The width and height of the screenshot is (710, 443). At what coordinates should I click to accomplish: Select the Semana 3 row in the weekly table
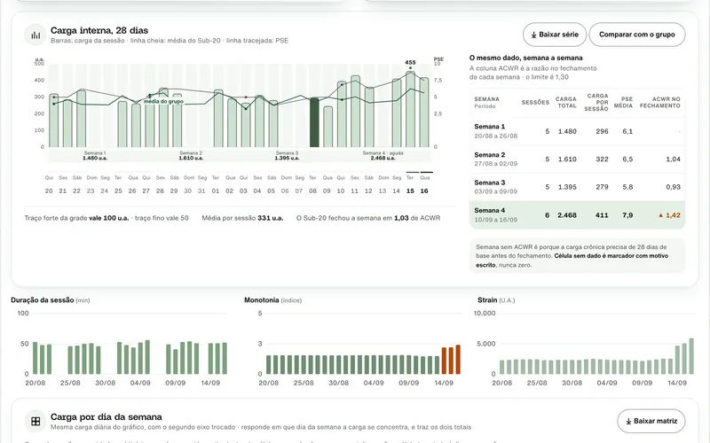577,187
